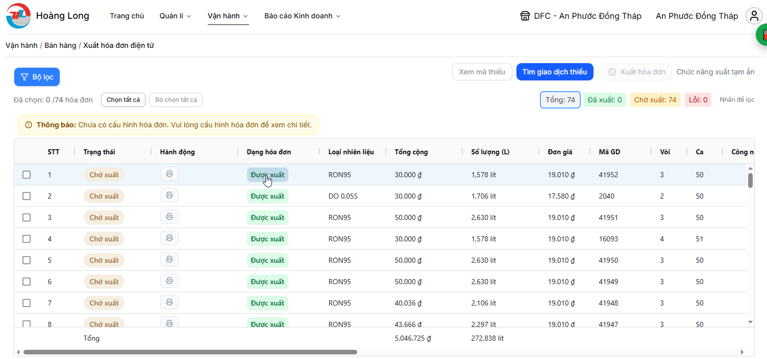The image size is (767, 359).
Task: Click the store icon beside DFC station name
Action: (x=525, y=16)
